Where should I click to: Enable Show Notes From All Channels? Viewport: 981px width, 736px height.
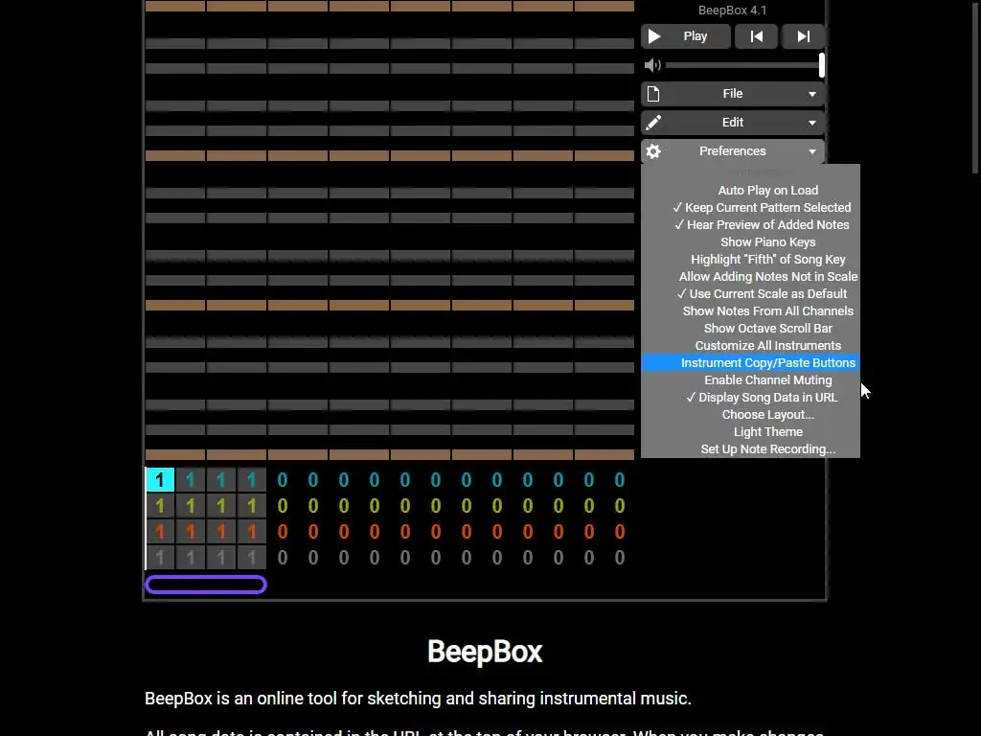pos(750,311)
